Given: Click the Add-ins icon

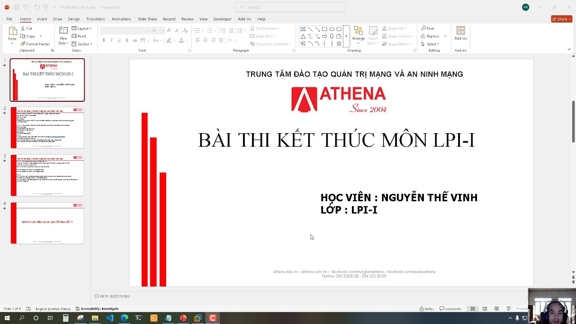Looking at the screenshot, I should pyautogui.click(x=460, y=31).
